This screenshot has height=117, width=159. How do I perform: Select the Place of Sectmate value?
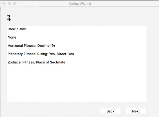pos(51,62)
